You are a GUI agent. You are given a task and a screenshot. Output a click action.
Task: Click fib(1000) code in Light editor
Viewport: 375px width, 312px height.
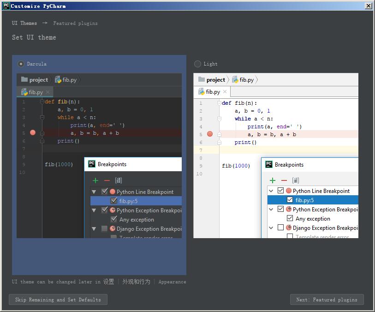coord(236,166)
